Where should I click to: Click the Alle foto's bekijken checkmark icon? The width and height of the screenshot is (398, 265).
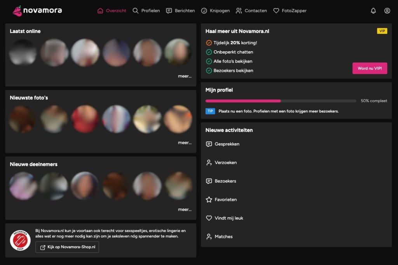[209, 61]
